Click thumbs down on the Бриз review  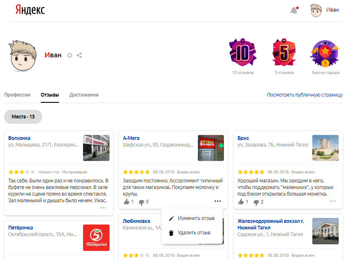tap(256, 202)
